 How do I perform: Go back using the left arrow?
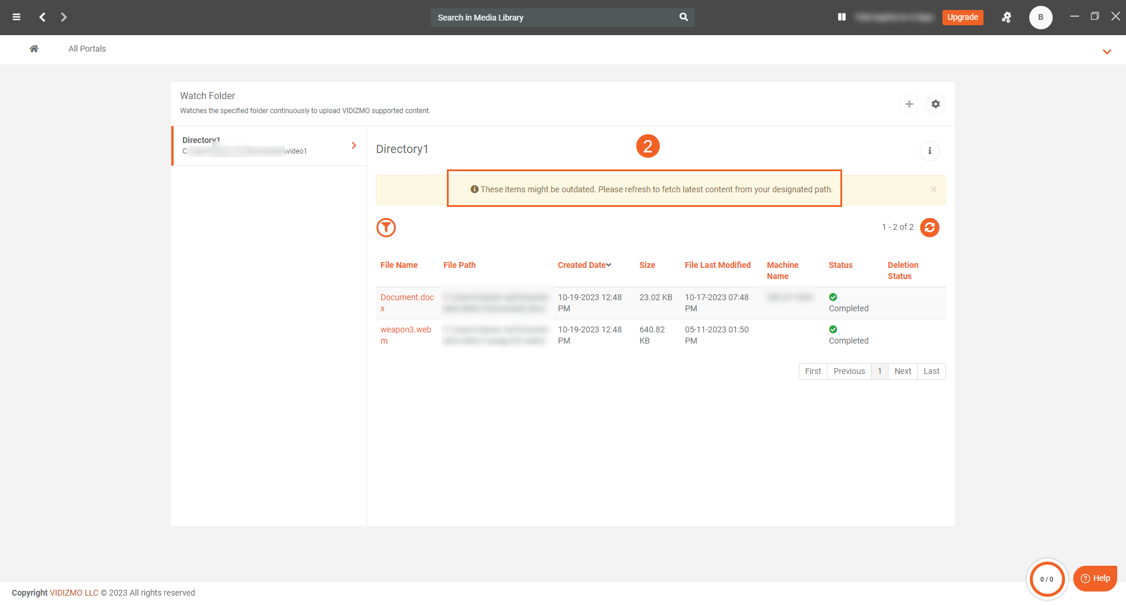pos(42,17)
